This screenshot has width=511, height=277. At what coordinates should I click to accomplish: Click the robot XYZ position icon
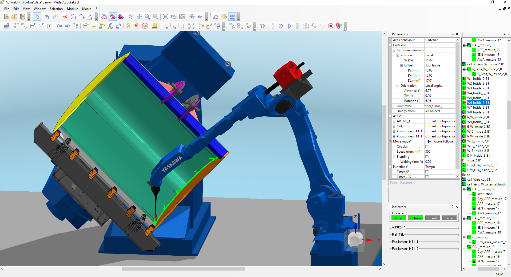pyautogui.click(x=110, y=26)
